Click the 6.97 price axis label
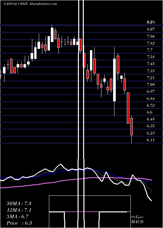 click(151, 92)
